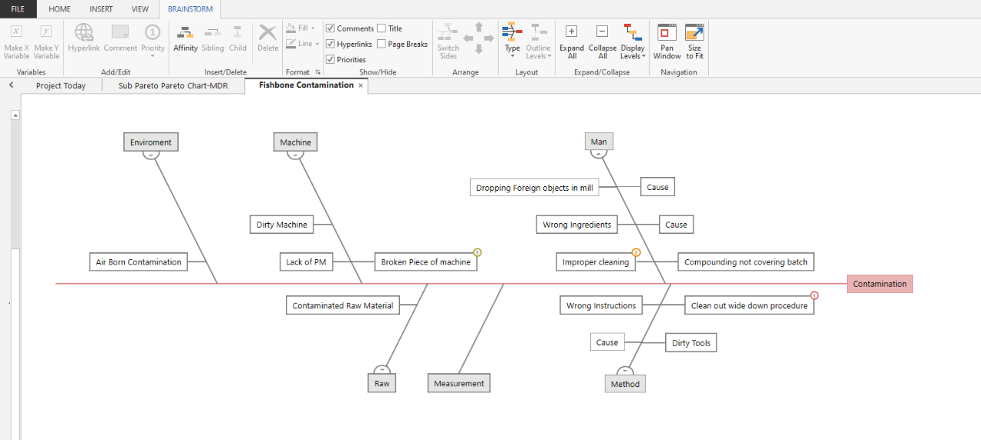Switch to Sub Pareto Pareto Chart-MDR tab
This screenshot has height=440, width=981.
click(173, 86)
